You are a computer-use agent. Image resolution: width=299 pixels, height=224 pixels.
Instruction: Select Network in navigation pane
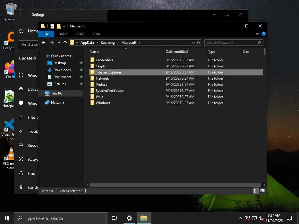(x=58, y=102)
